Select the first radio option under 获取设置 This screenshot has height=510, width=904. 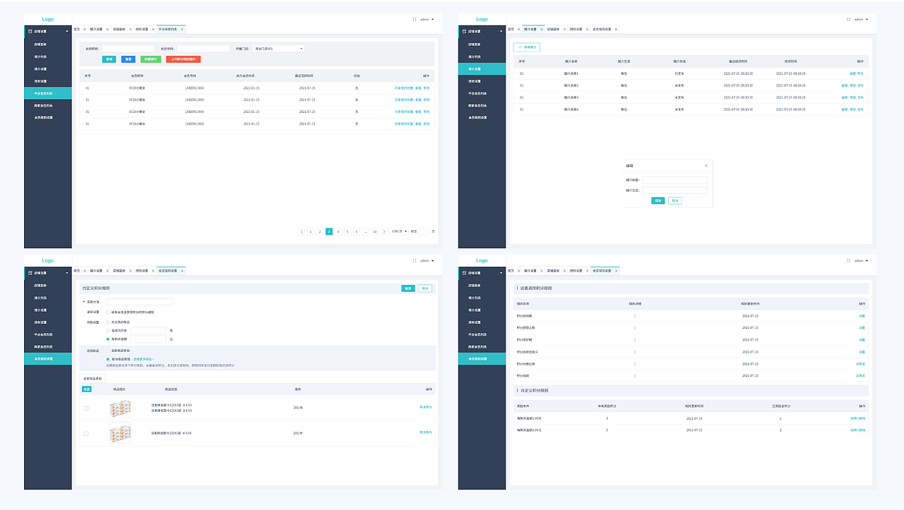coord(107,322)
